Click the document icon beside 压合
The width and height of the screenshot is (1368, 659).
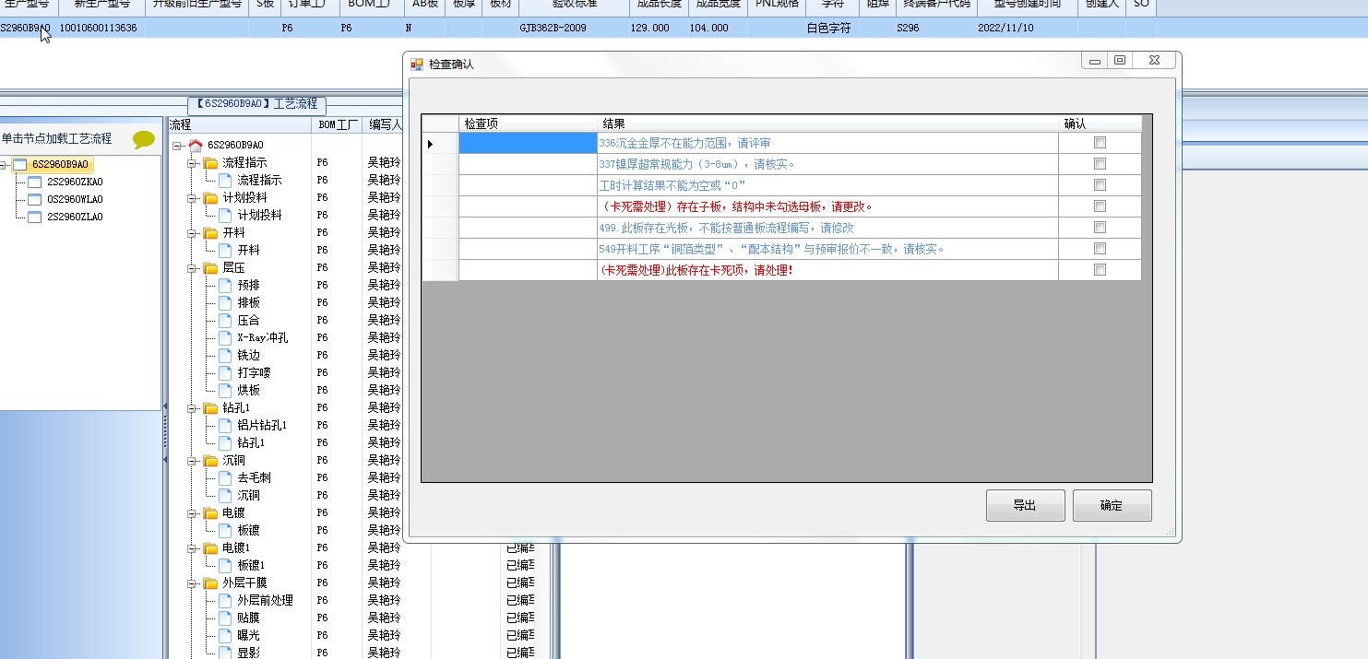(x=225, y=320)
